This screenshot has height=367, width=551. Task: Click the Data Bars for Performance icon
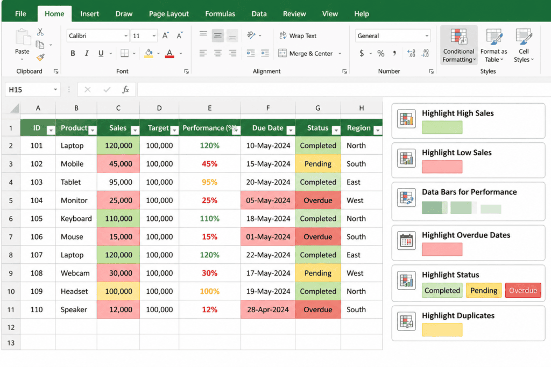tap(407, 198)
